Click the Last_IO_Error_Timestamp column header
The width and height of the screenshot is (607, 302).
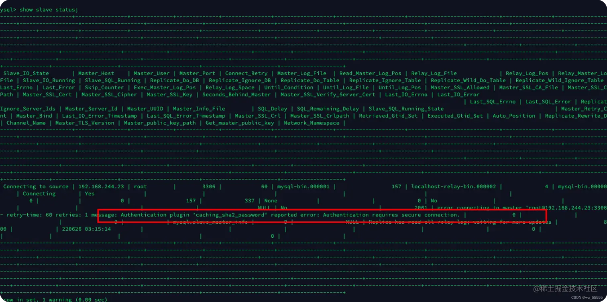(100, 116)
